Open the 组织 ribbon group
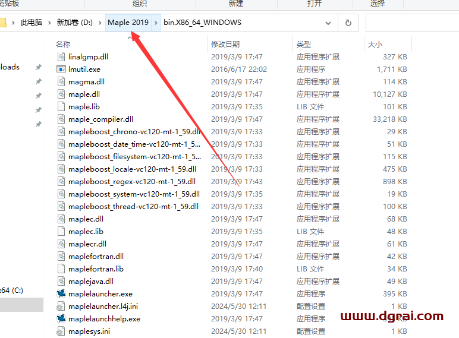This screenshot has width=459, height=338. 140,4
